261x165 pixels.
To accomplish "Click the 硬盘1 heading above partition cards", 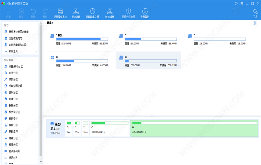I will pyautogui.click(x=50, y=23).
